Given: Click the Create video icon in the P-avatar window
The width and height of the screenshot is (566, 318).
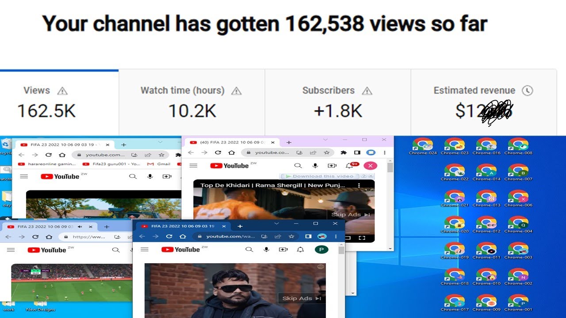Looking at the screenshot, I should coord(283,250).
